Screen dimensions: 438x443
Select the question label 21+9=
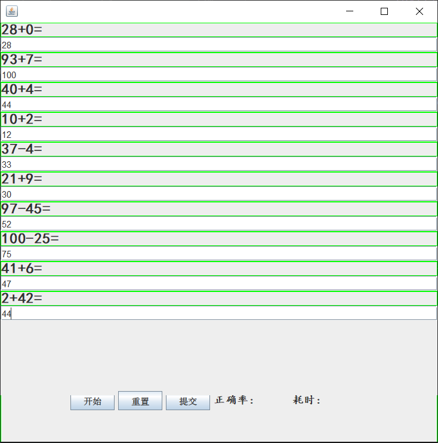pos(219,179)
